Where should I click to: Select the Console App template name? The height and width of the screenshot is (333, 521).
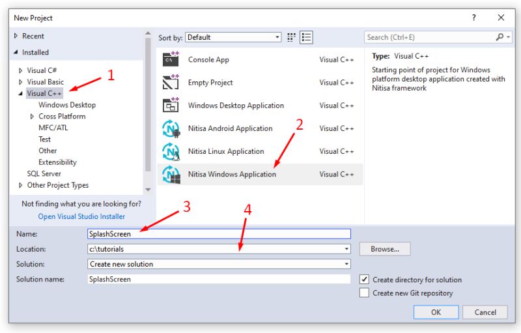208,59
